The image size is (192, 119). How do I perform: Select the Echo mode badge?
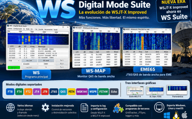[114, 91]
